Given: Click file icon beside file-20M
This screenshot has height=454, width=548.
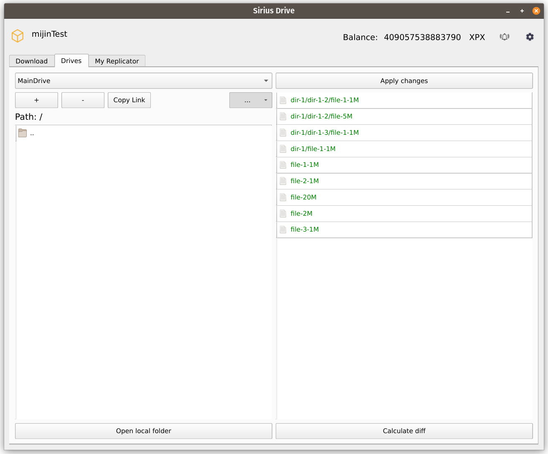Looking at the screenshot, I should (x=283, y=197).
